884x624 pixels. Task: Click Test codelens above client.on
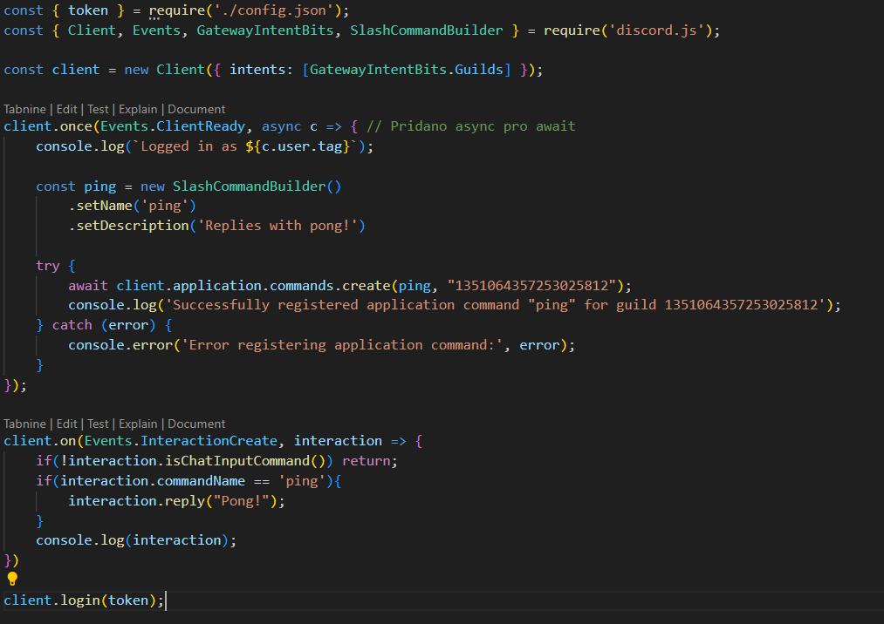[98, 424]
